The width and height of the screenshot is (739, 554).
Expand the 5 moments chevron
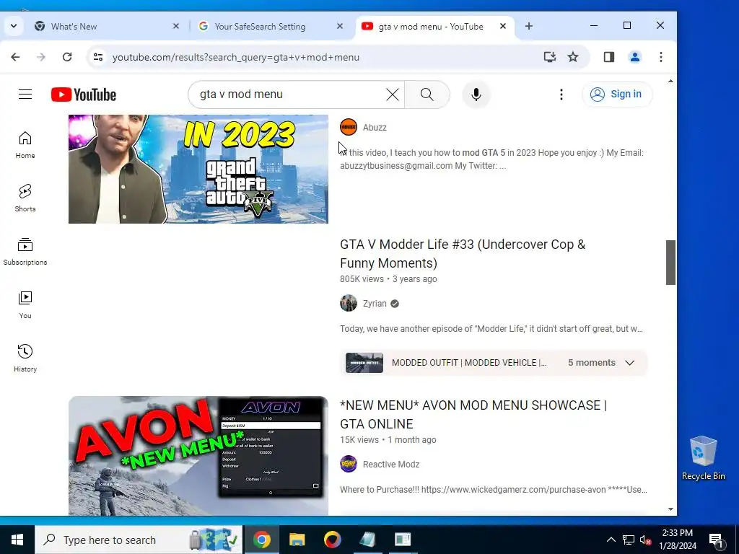[x=629, y=363]
